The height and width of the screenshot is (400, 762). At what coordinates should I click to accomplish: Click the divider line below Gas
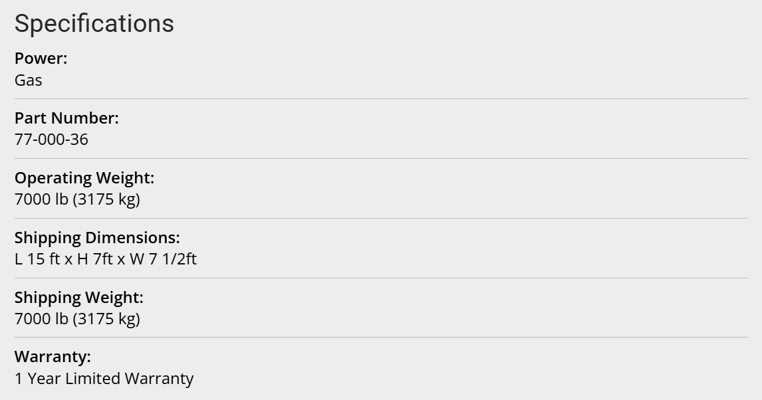pos(381,98)
